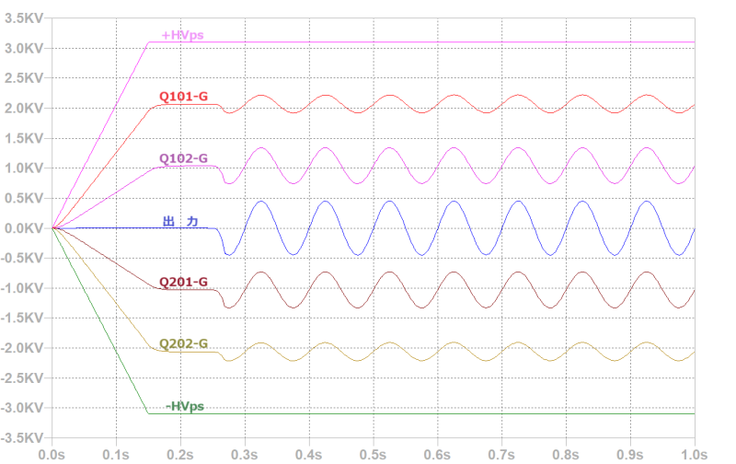Click the 0.5s time axis label

tap(374, 455)
